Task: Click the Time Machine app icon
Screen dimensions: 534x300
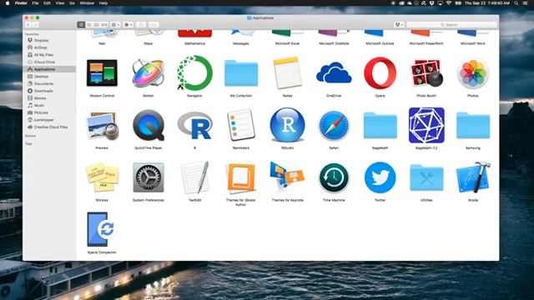Action: click(x=334, y=177)
